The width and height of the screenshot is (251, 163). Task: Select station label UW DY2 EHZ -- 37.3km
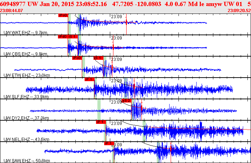pos(26,118)
